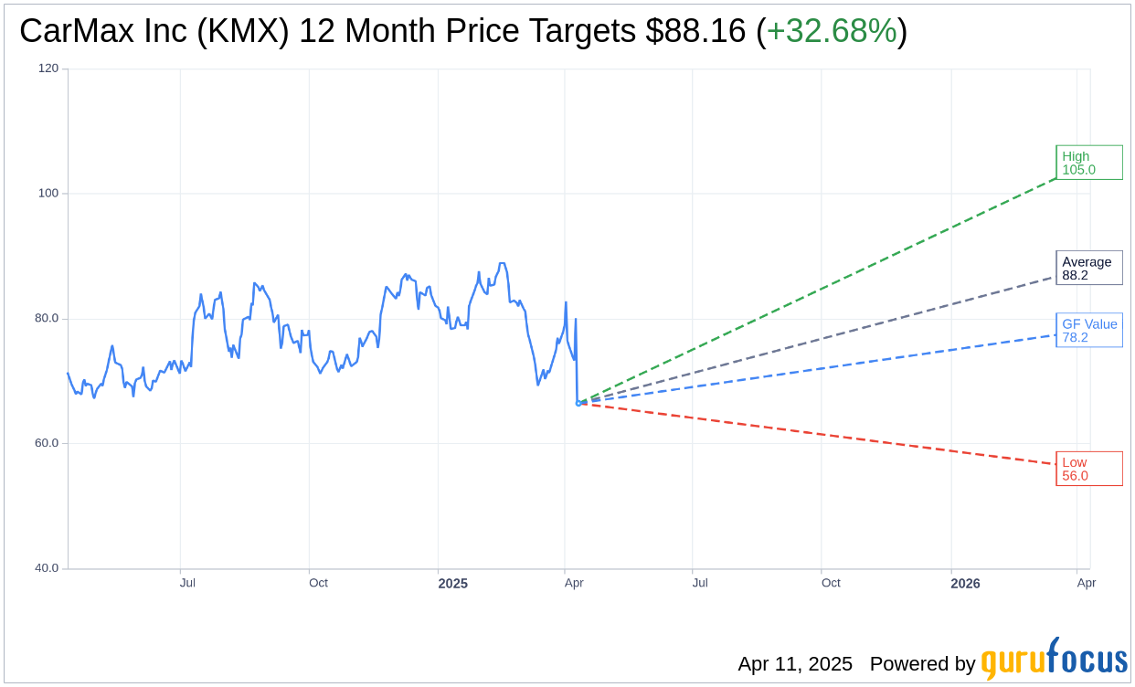This screenshot has height=687, width=1135.
Task: Select the High 105.0 price label
Action: click(1089, 163)
